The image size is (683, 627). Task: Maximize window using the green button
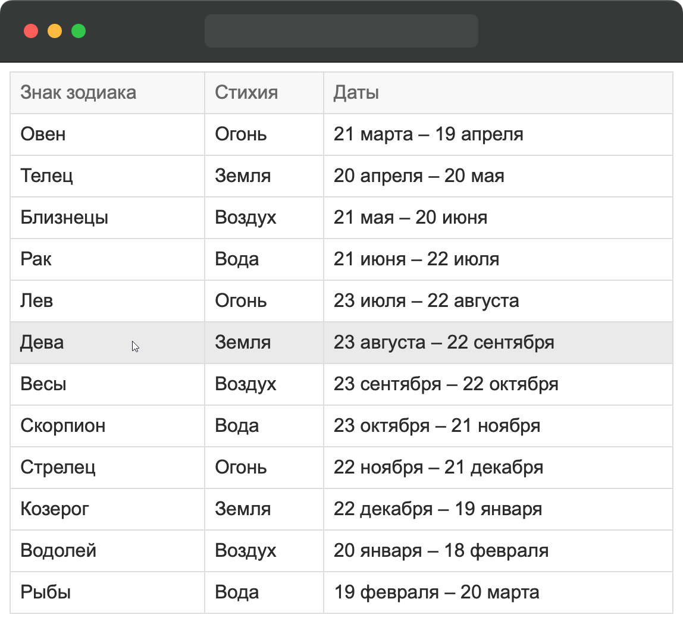79,31
